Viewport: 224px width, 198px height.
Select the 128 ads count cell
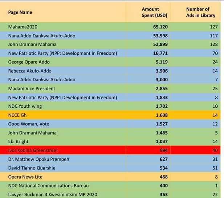click(x=213, y=44)
